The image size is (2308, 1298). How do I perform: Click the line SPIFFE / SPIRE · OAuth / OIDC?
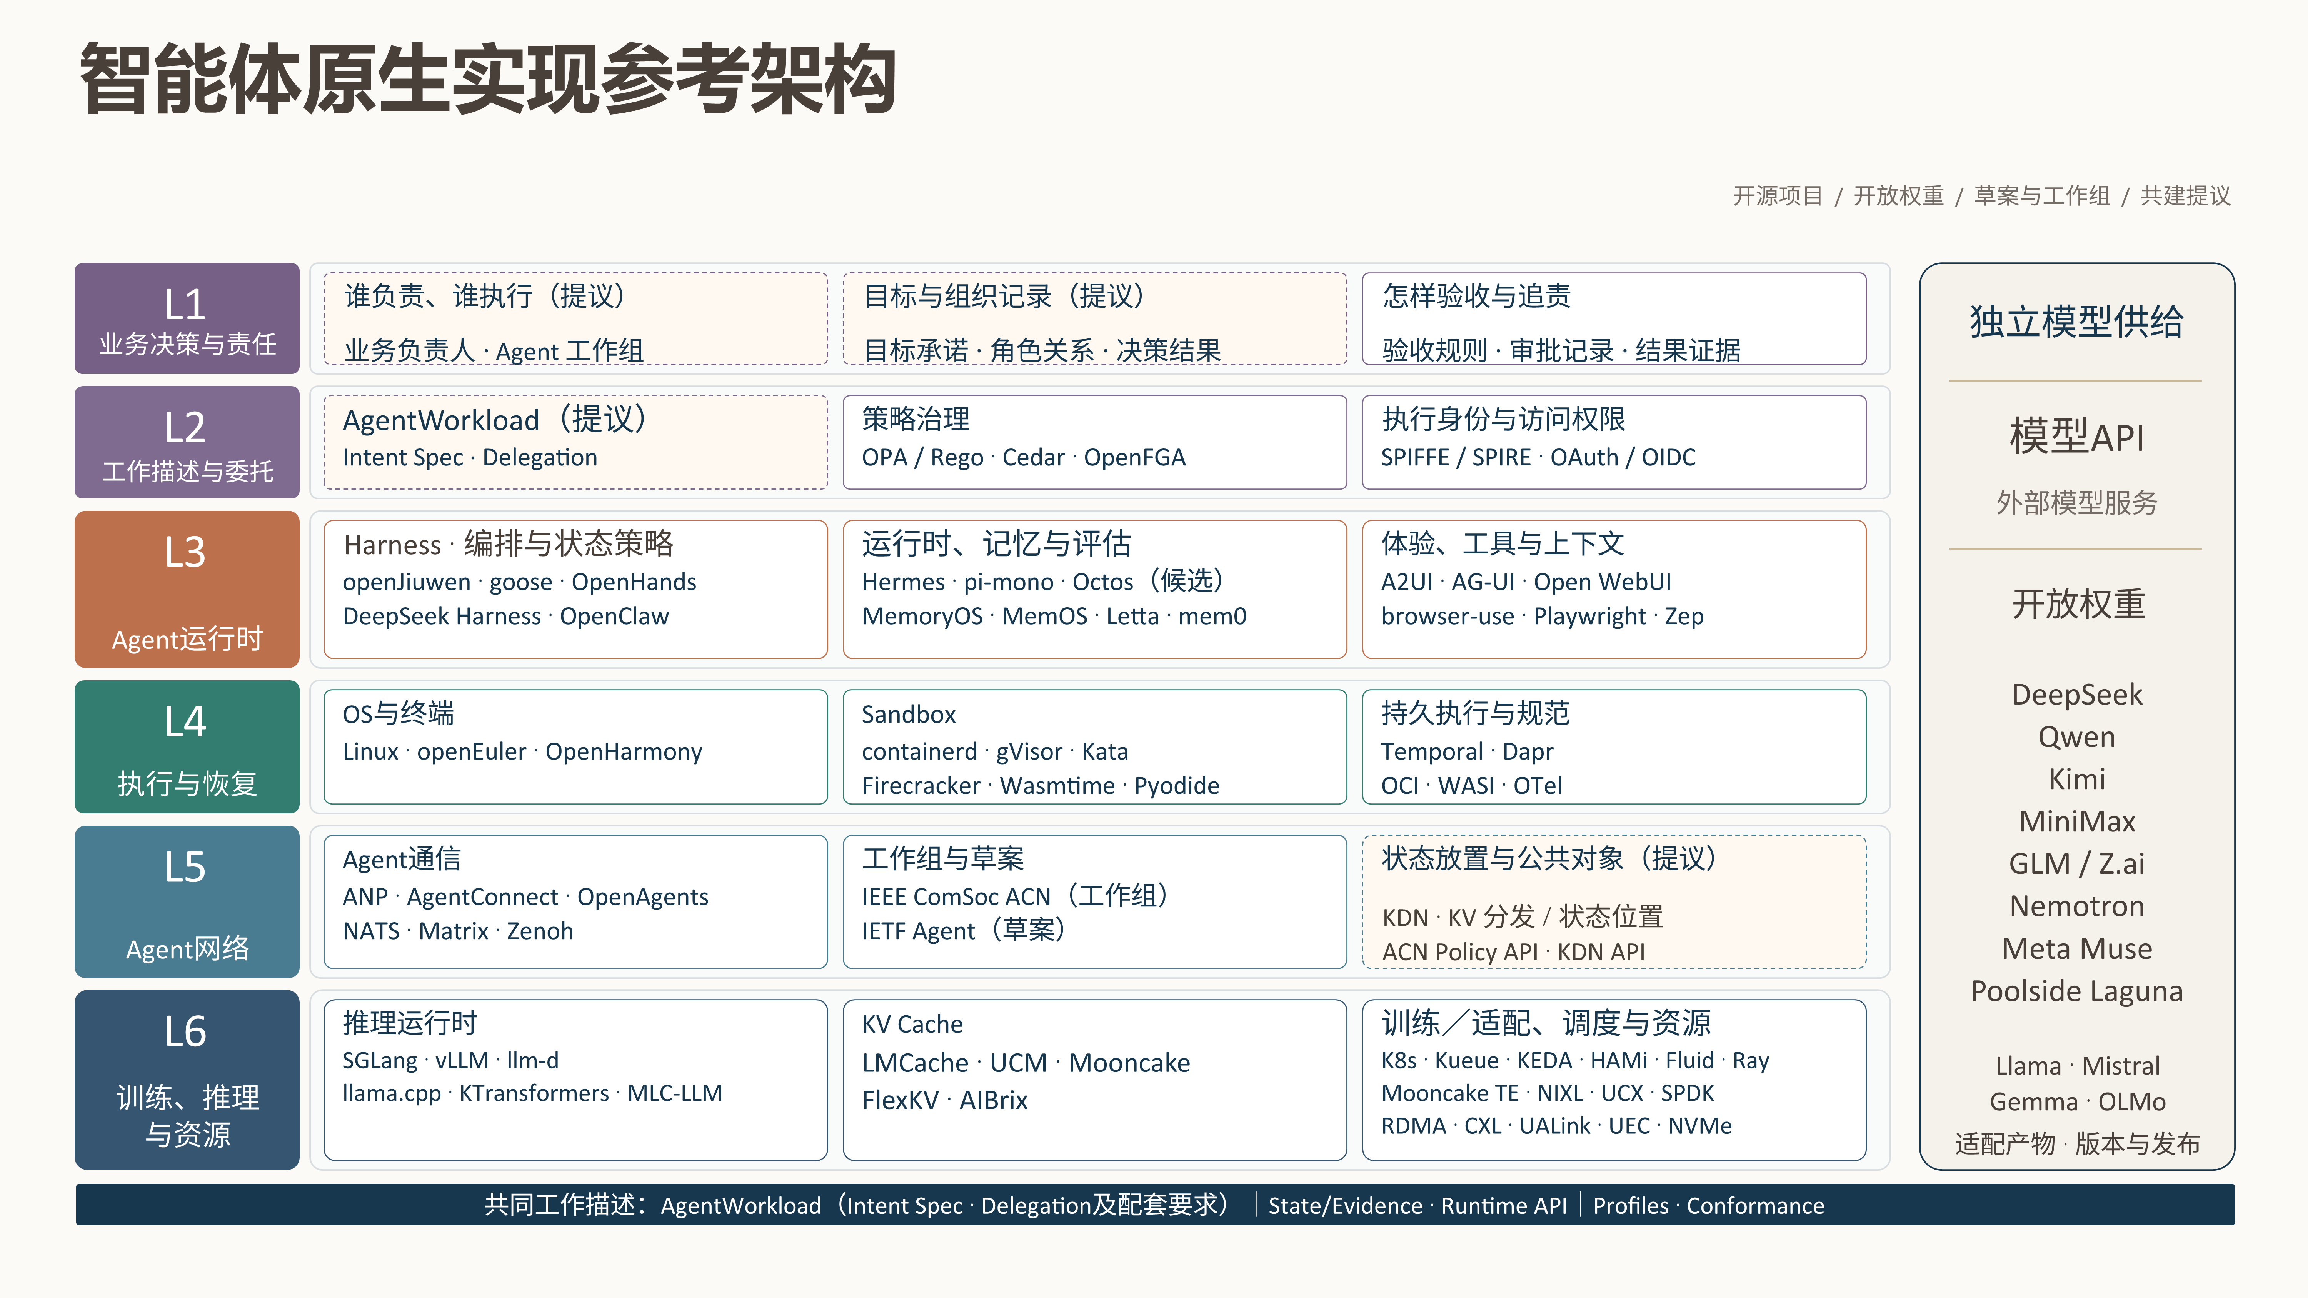1538,458
